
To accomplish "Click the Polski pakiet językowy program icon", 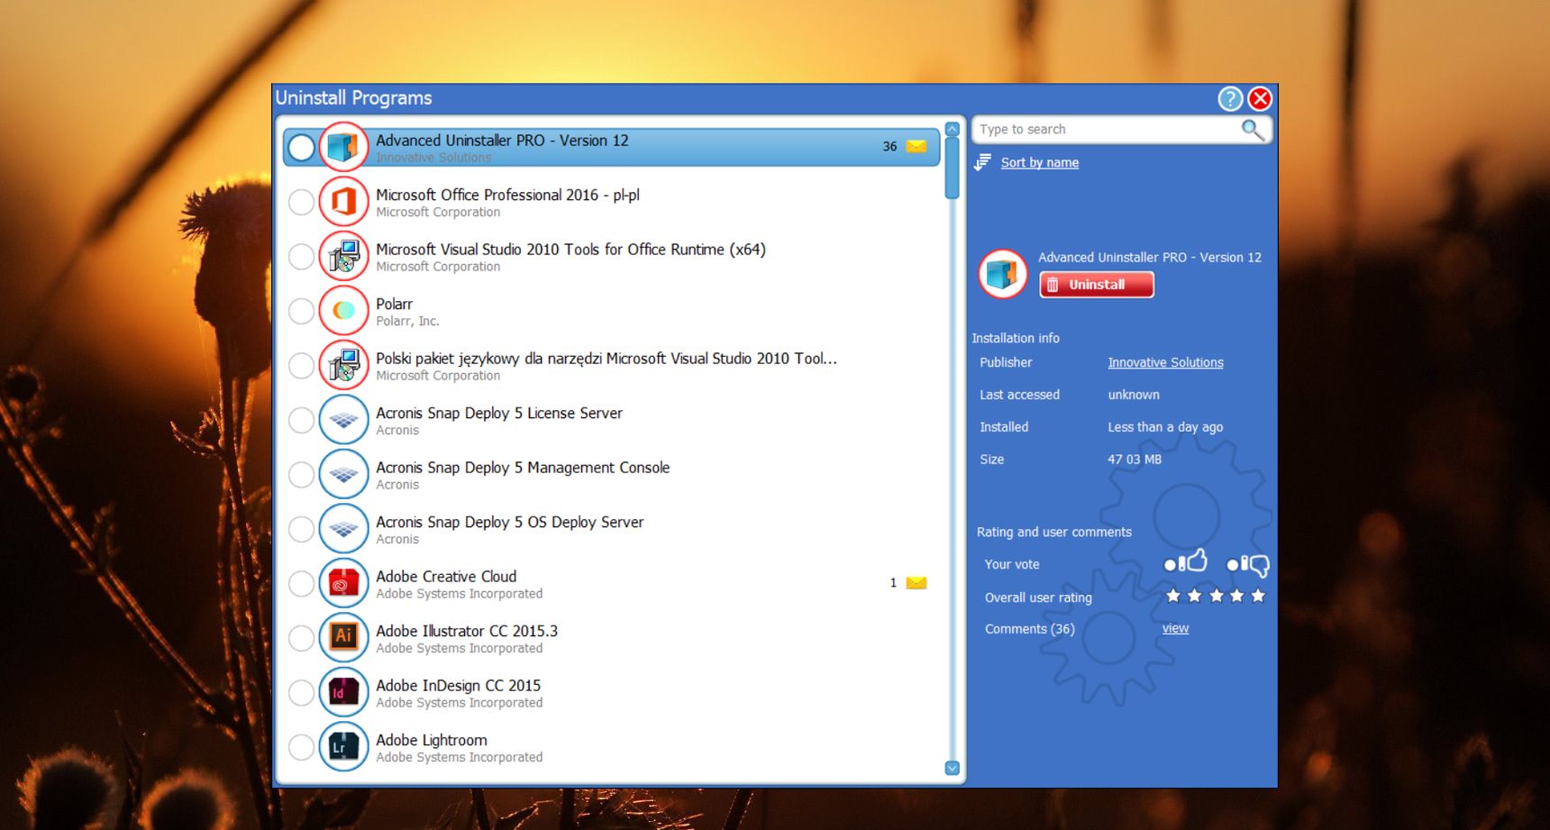I will (x=343, y=365).
